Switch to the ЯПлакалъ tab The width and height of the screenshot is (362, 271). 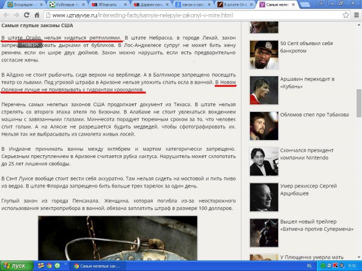pyautogui.click(x=109, y=5)
